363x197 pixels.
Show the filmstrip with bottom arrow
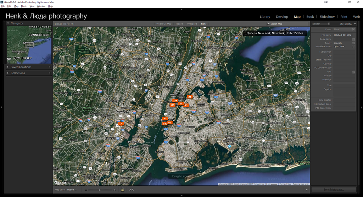tap(181, 195)
